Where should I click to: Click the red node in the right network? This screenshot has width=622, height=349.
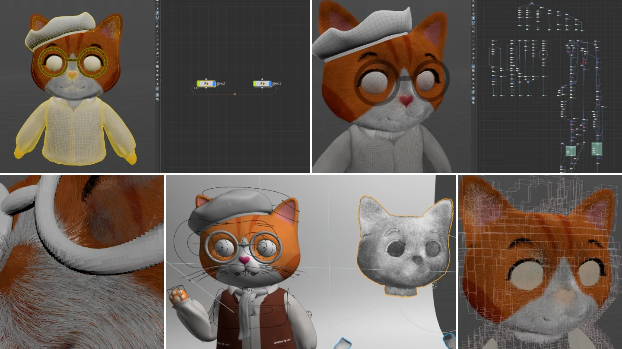(584, 62)
